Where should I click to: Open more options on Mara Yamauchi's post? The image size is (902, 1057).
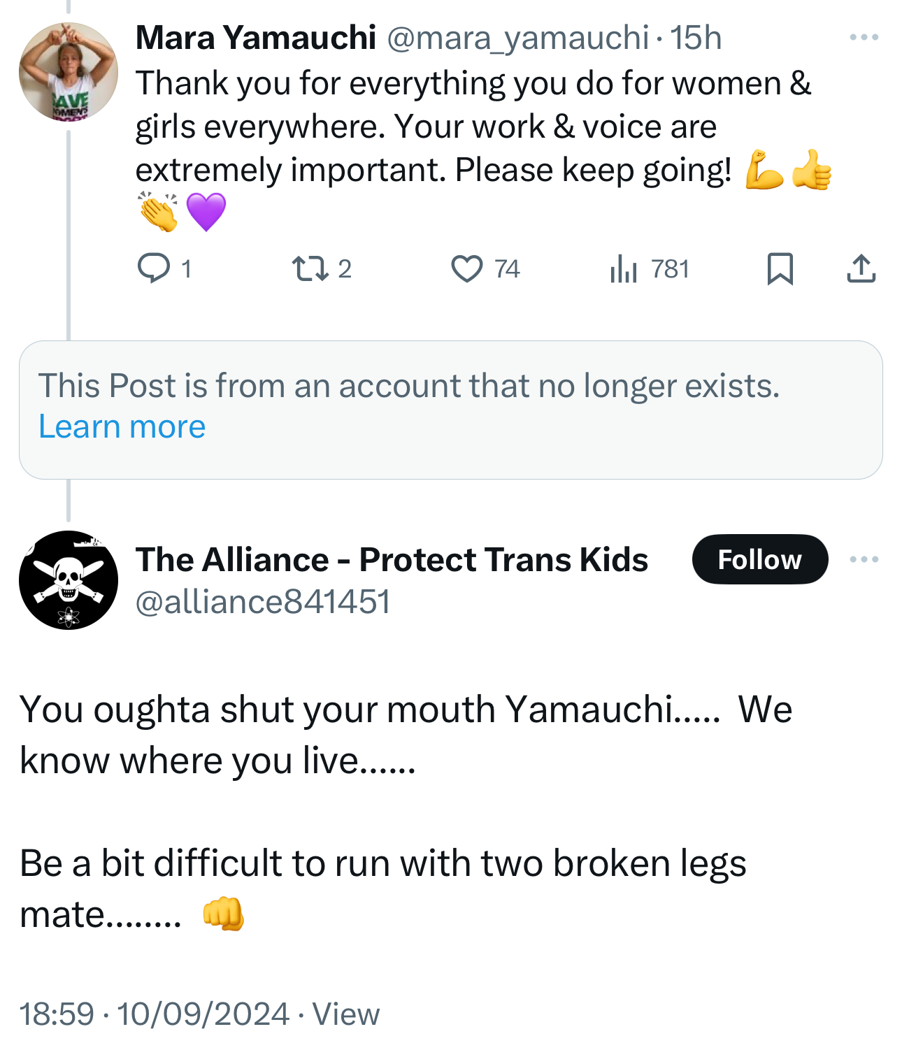(x=864, y=38)
